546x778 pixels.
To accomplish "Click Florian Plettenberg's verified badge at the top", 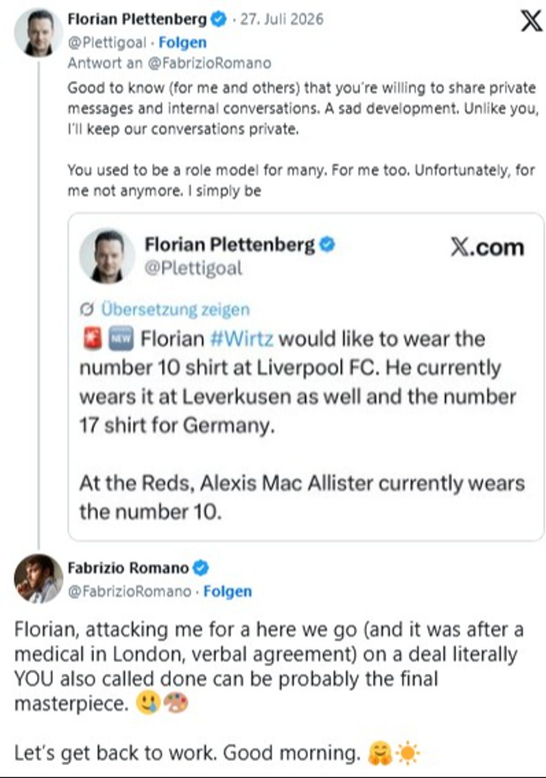I will tap(218, 19).
